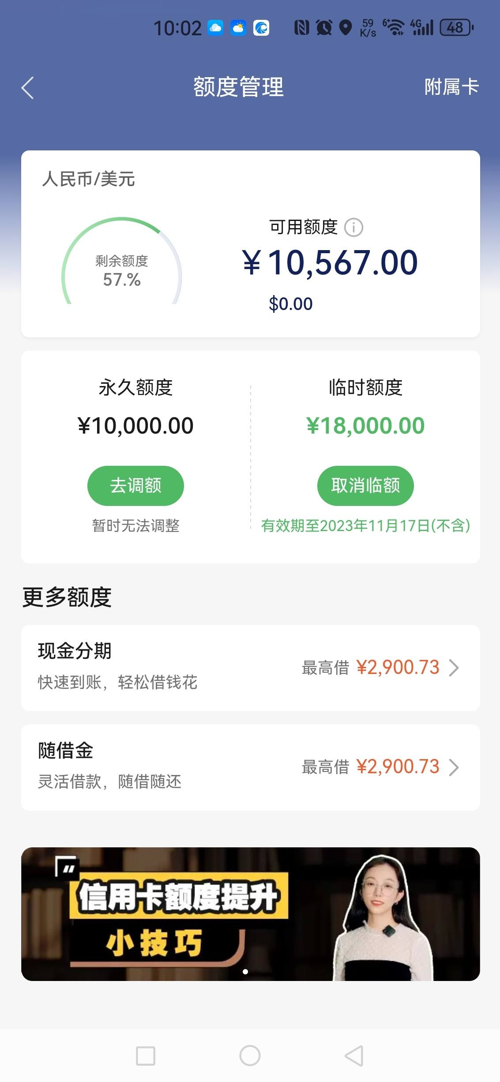Open 现金分期 快速到账 entry

[251, 668]
